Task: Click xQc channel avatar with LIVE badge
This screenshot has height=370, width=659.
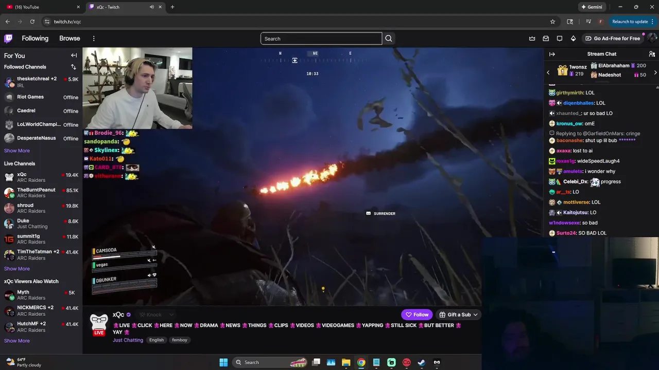Action: pyautogui.click(x=99, y=325)
